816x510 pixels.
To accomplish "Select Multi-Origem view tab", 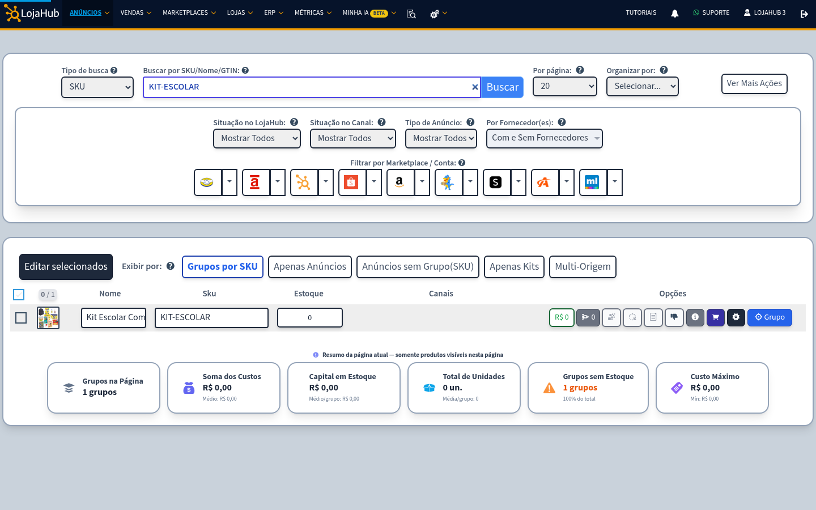I will [583, 267].
